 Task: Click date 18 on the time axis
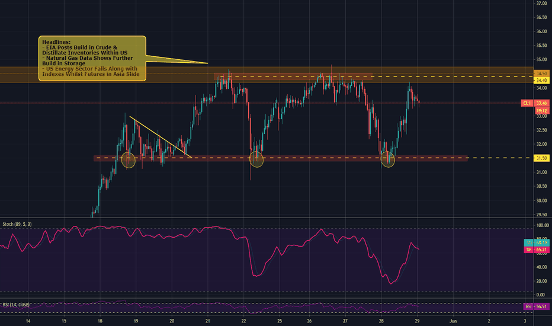[100, 321]
